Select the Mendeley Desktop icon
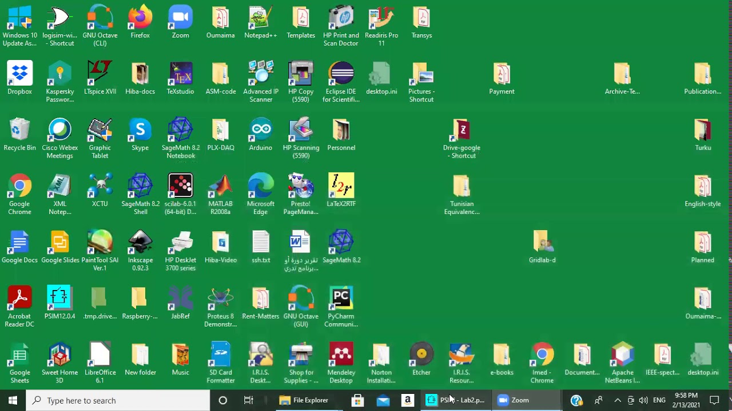Viewport: 732px width, 411px height. click(341, 364)
